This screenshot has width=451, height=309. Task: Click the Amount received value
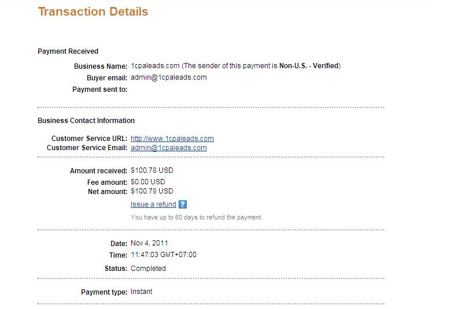(152, 170)
